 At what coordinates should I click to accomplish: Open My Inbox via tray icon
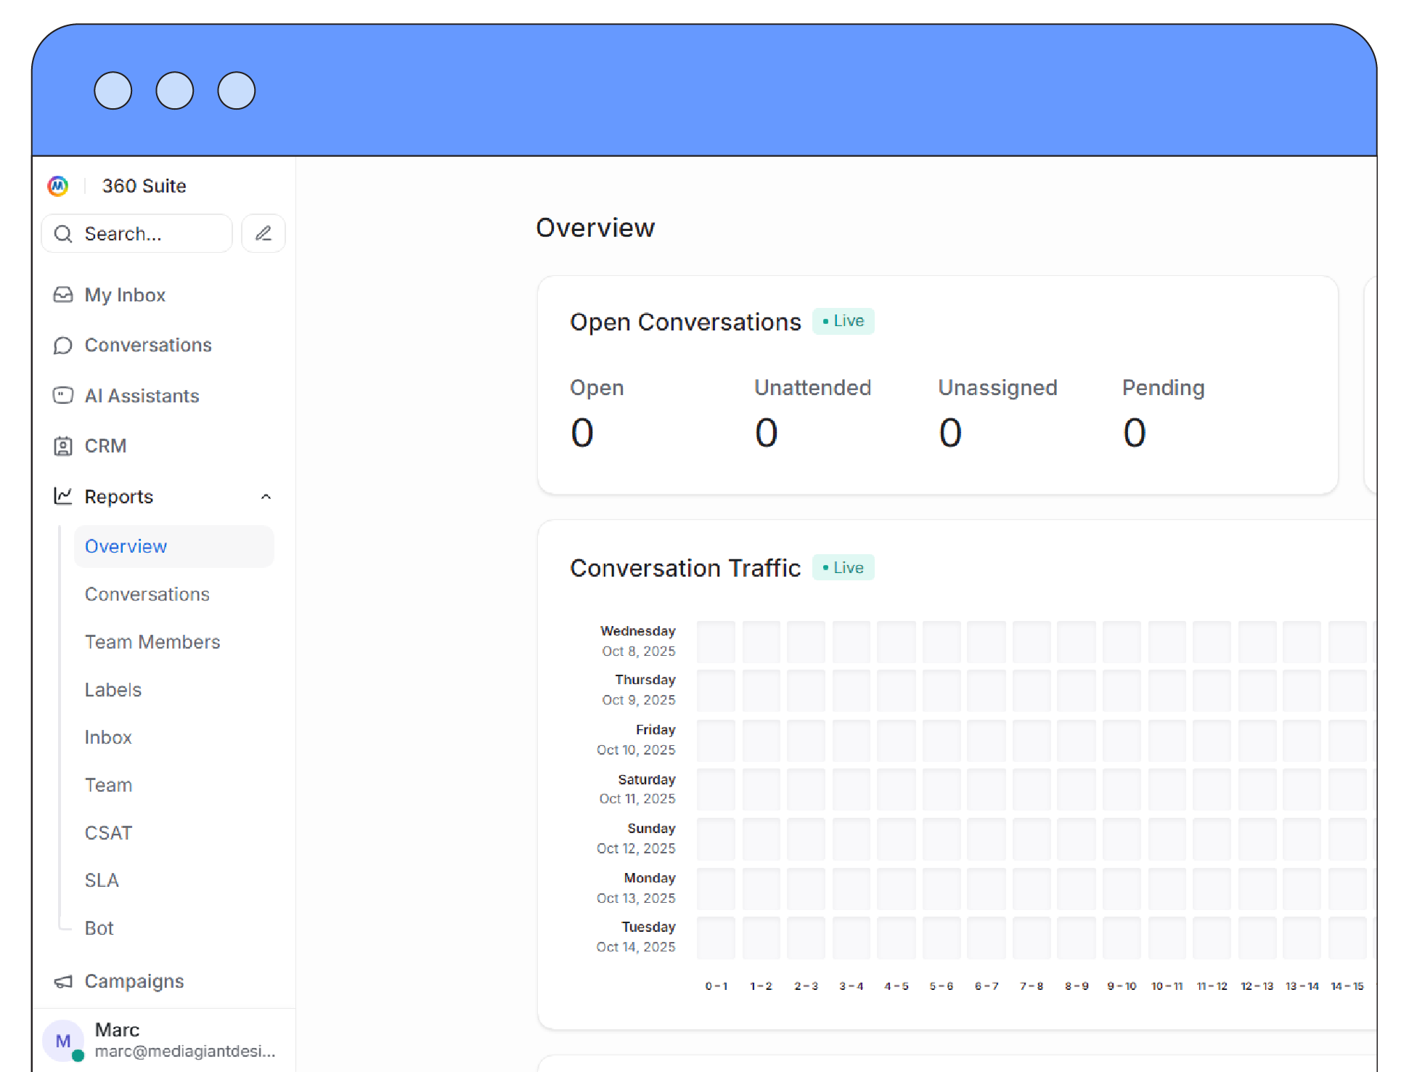point(63,294)
